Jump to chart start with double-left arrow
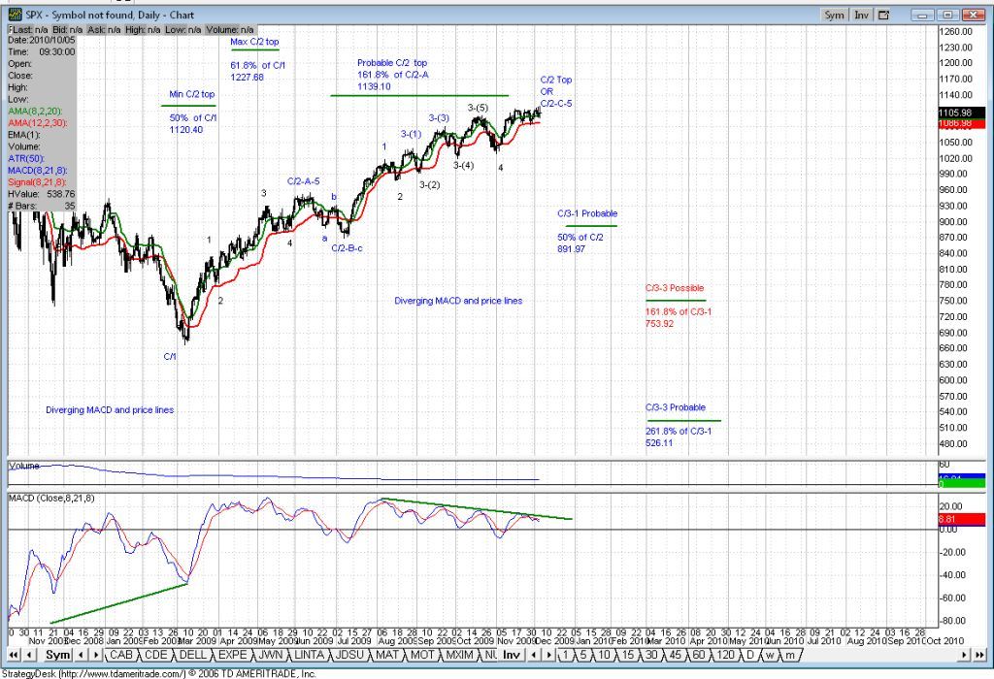The image size is (994, 679). [14, 655]
